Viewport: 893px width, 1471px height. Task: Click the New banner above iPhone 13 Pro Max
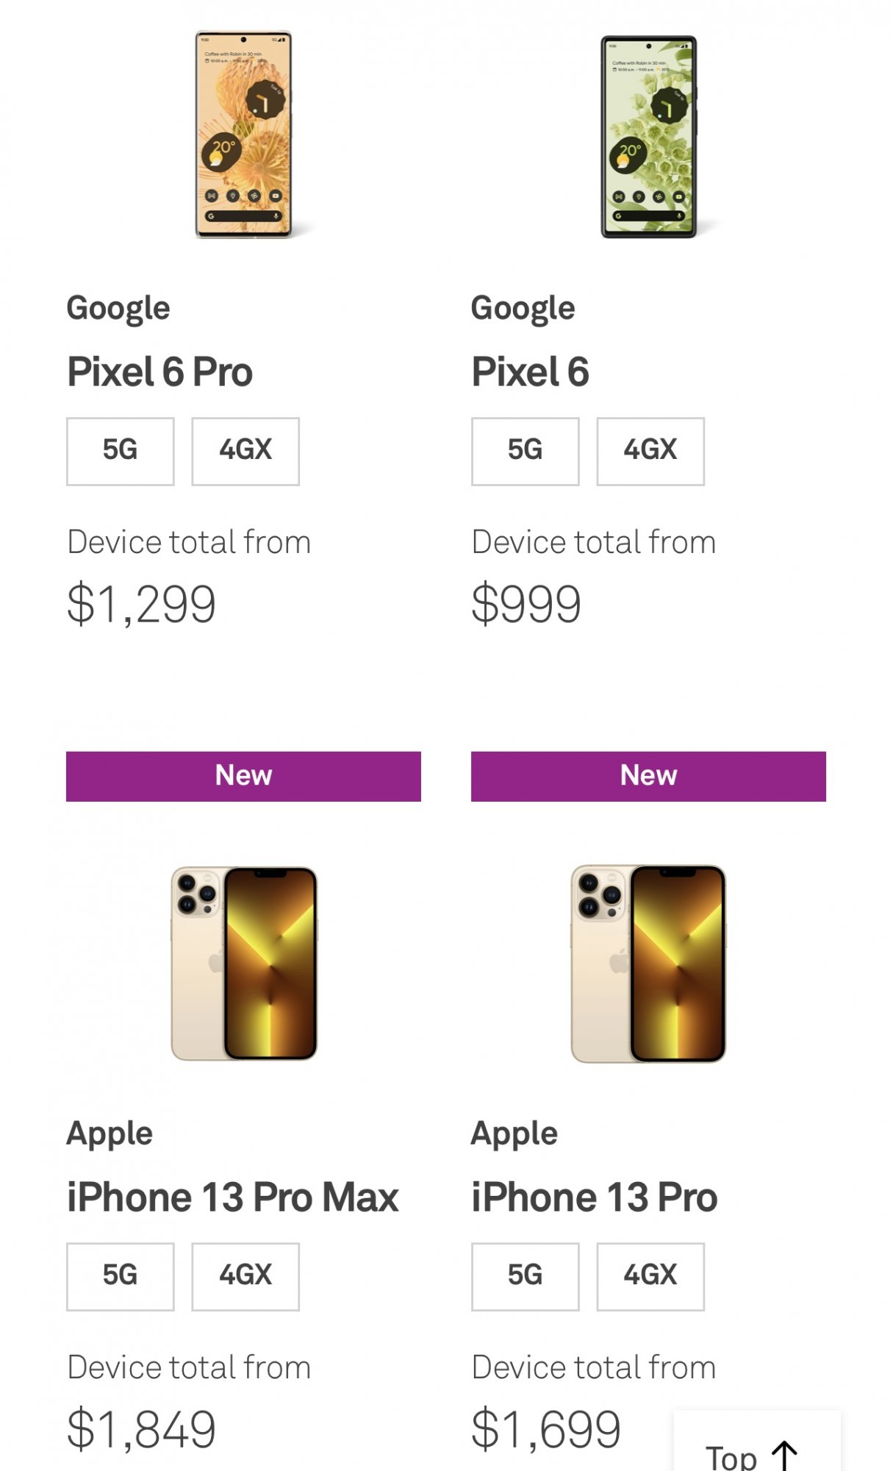[x=243, y=776]
